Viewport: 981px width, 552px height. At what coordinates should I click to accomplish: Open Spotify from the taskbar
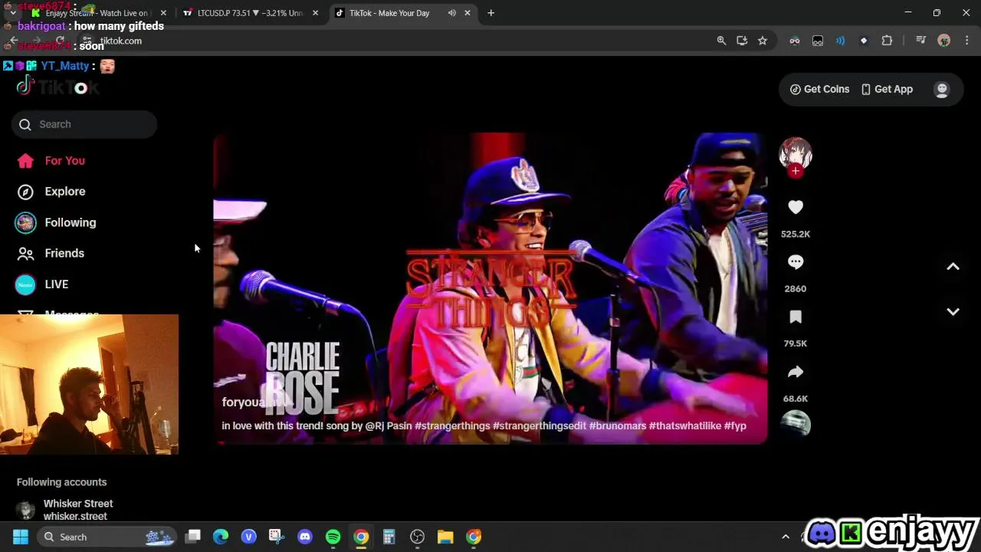click(x=333, y=537)
